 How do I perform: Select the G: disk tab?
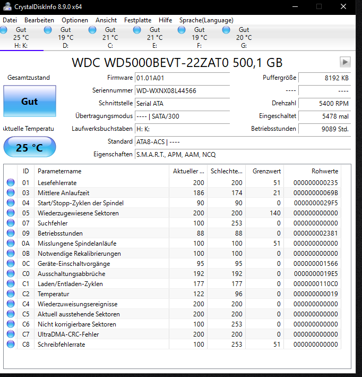[244, 38]
